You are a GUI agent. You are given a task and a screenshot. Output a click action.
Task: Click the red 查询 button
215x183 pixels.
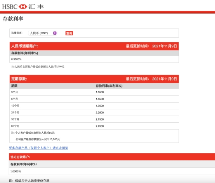tap(69, 33)
